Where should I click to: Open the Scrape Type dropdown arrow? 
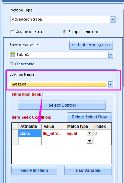112,20
